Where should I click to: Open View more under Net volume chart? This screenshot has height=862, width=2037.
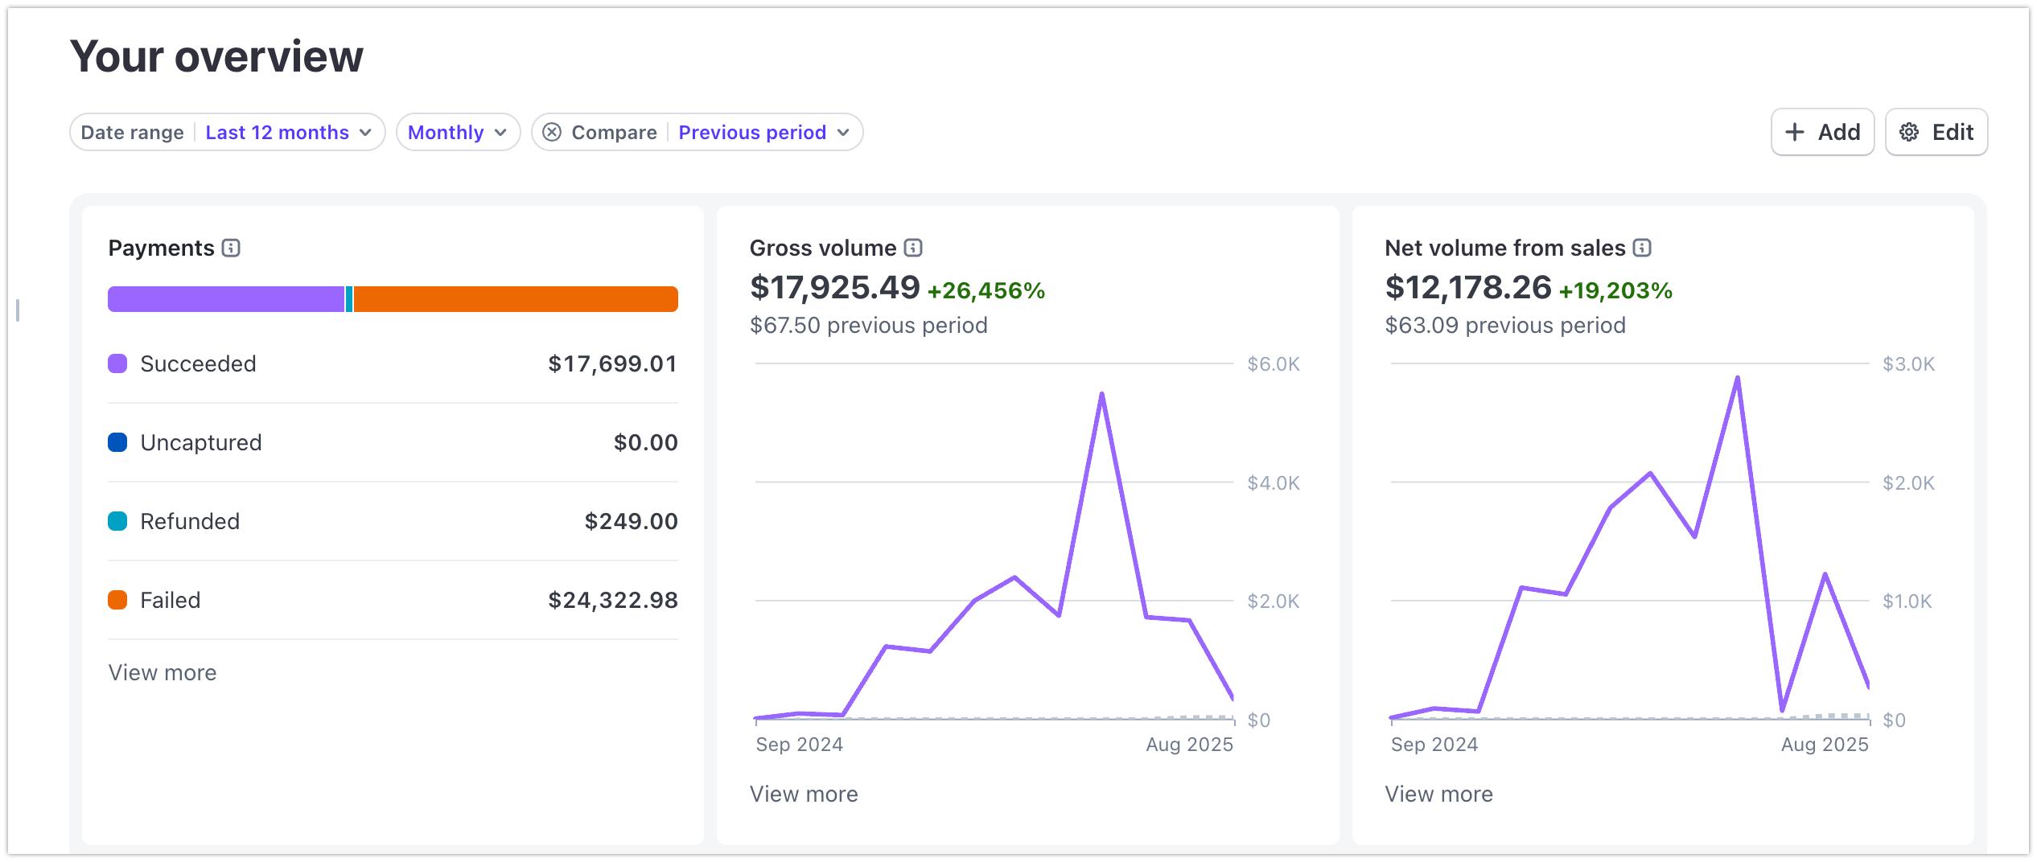tap(1438, 794)
